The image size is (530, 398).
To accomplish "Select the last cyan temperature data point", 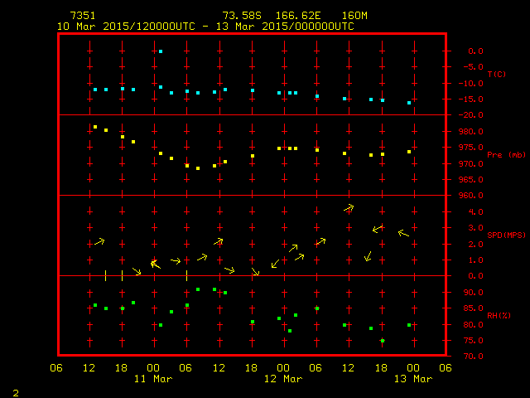I will (409, 103).
